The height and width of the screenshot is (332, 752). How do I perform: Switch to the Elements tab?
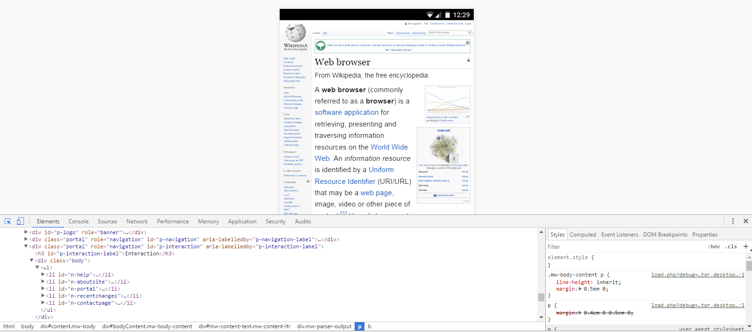pos(48,221)
